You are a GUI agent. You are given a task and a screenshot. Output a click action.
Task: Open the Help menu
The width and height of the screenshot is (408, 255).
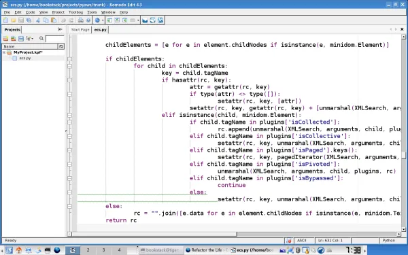(124, 12)
